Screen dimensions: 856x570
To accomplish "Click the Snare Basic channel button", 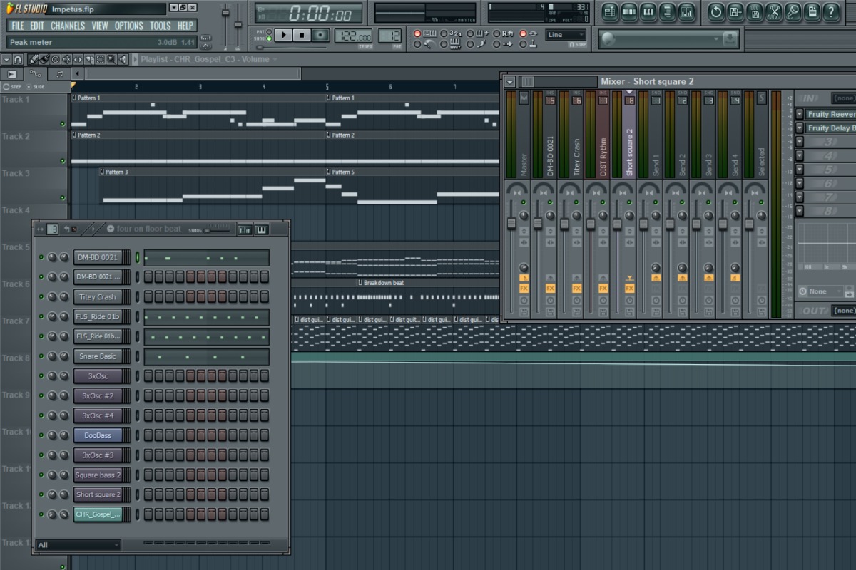I will point(98,356).
